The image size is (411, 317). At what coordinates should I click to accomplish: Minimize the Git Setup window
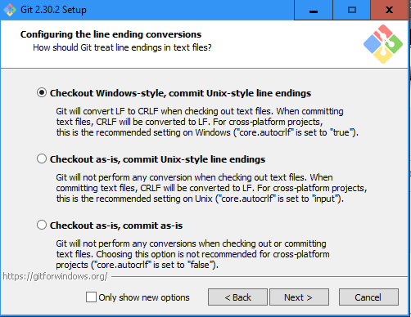pyautogui.click(x=314, y=10)
